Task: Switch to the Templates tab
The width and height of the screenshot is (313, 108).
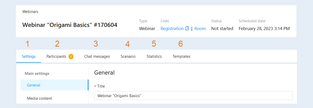Action: coord(181,56)
